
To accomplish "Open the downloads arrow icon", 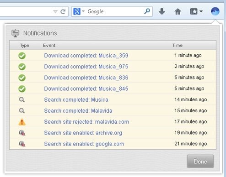I will click(x=162, y=11).
